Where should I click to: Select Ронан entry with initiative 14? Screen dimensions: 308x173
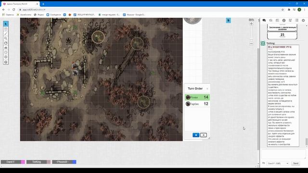[x=197, y=97]
